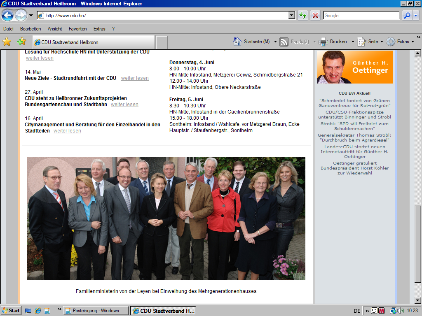Open Oettinger gratuliert Bundespräsident Köhler link
422x316 pixels.
354,168
